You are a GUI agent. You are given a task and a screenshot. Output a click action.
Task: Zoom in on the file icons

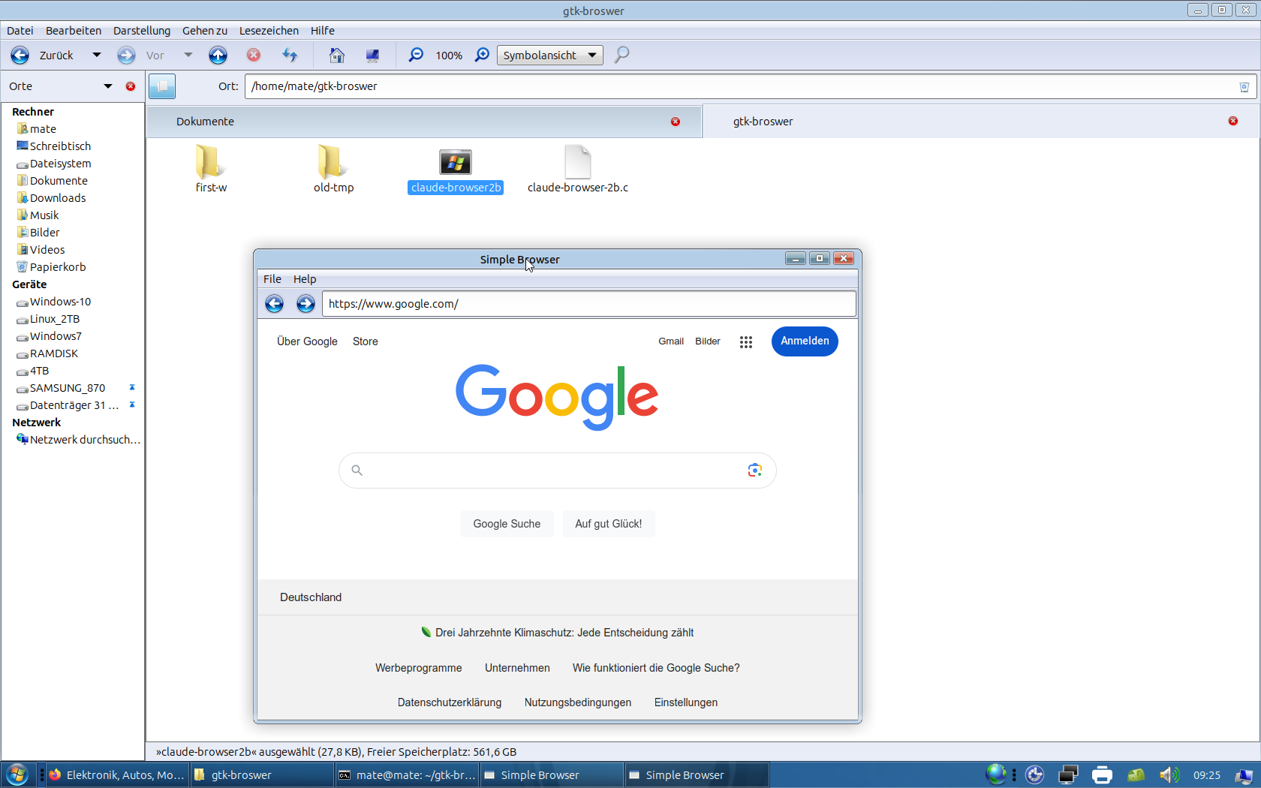point(481,55)
